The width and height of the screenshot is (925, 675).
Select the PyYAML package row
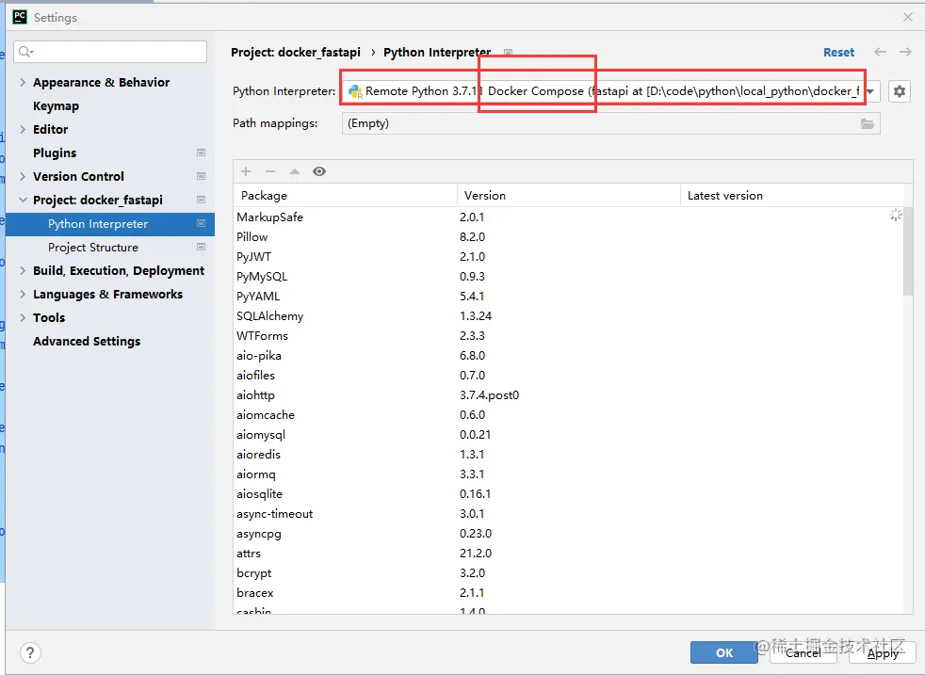pos(568,296)
